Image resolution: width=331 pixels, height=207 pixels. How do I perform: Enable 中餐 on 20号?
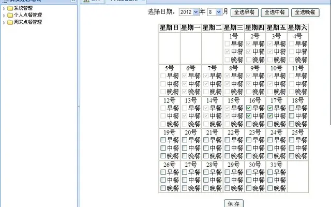[185, 148]
